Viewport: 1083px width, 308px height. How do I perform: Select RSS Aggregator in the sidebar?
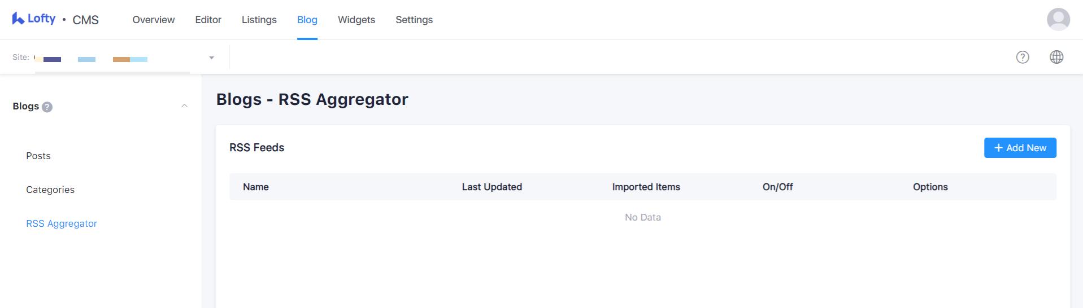click(62, 223)
